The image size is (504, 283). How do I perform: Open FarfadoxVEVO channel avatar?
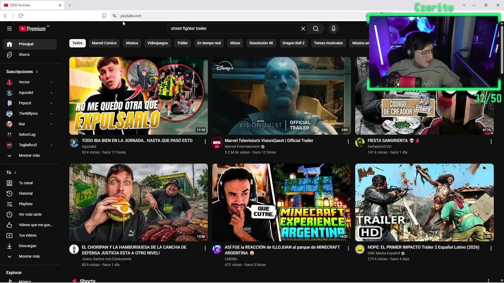pyautogui.click(x=360, y=143)
